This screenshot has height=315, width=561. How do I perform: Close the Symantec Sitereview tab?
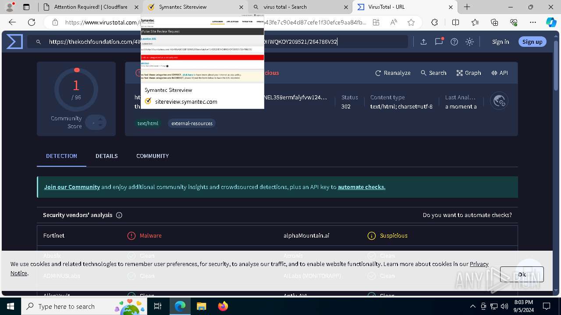click(x=241, y=7)
